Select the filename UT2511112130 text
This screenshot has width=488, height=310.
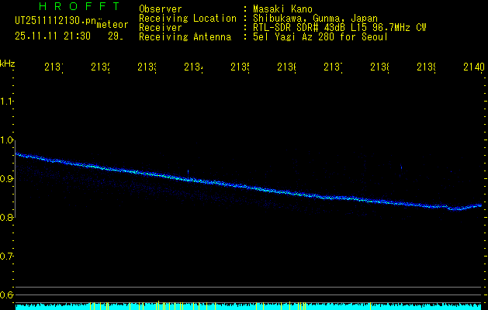point(49,21)
